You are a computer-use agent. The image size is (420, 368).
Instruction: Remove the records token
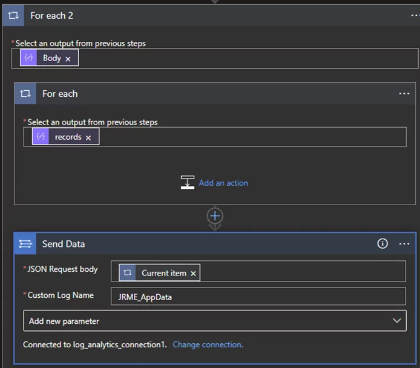click(88, 137)
